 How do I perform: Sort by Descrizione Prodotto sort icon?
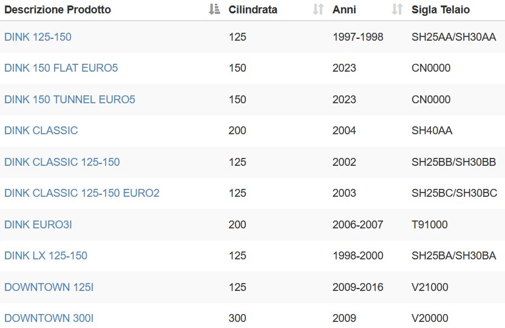pos(214,9)
